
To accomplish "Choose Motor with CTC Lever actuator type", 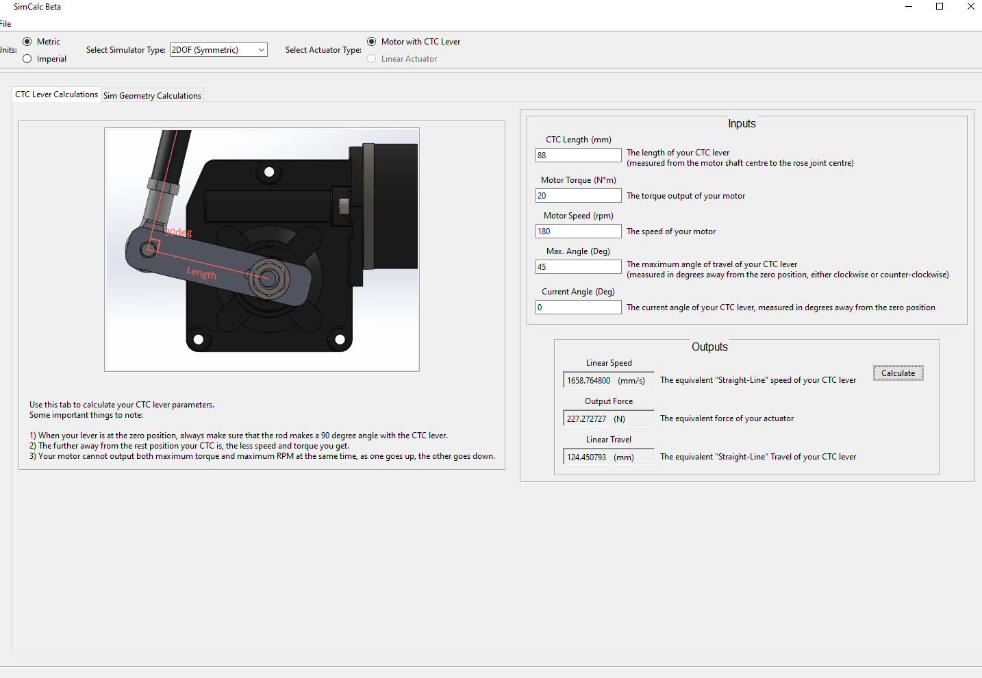I will (x=372, y=42).
